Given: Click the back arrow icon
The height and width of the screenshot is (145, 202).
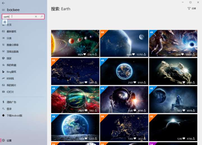Looking at the screenshot, I should 3,3.
